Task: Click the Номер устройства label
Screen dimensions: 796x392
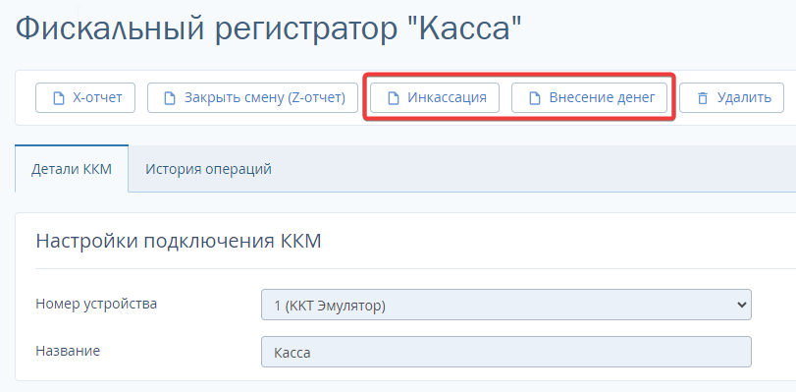Action: (x=96, y=304)
